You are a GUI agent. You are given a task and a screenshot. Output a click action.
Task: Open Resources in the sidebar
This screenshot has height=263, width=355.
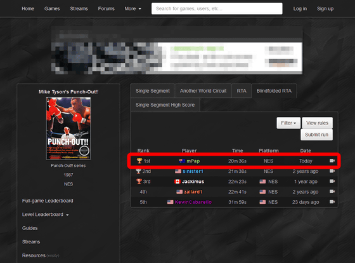[34, 255]
